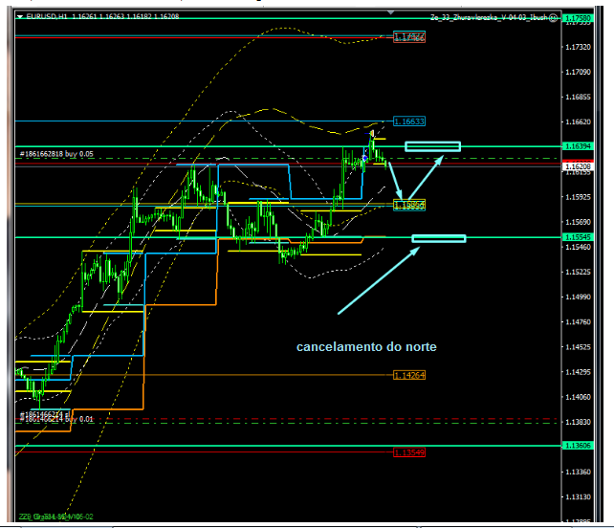Click the cyan 1.17580 price axis marker
This screenshot has width=614, height=528.
(577, 19)
